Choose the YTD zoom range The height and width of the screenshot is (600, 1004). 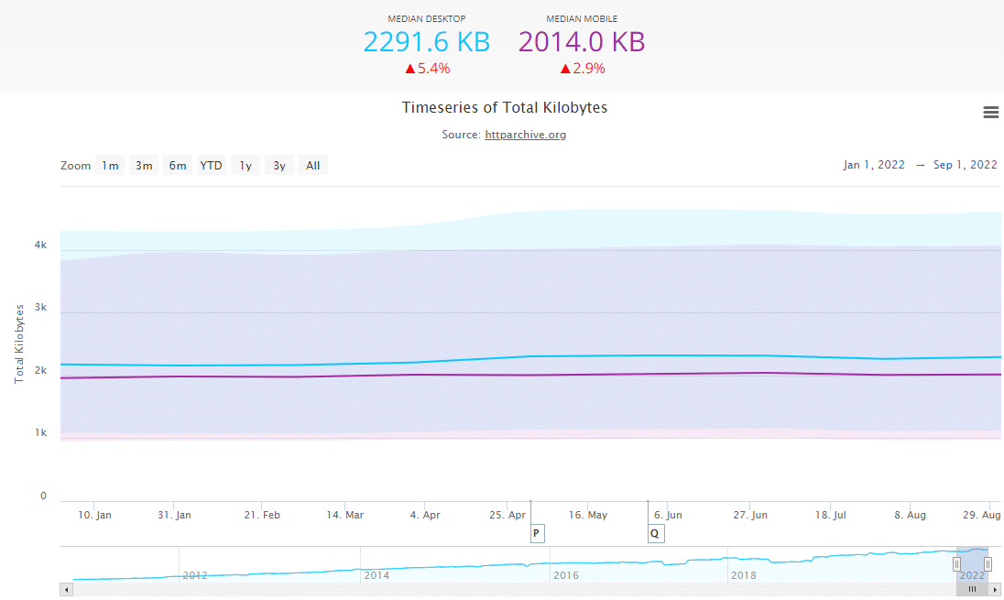212,166
